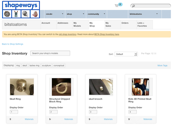Open the shopping cart icon
This screenshot has width=173, height=125.
[117, 5]
